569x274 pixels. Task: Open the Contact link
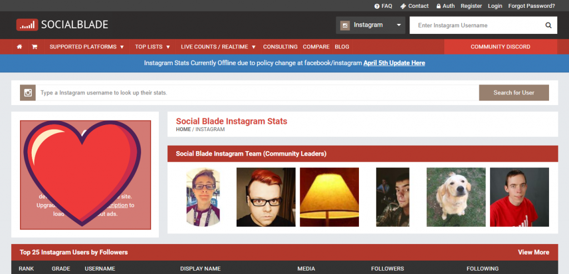tap(415, 6)
